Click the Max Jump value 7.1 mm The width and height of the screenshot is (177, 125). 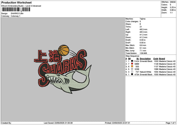(x=143, y=51)
